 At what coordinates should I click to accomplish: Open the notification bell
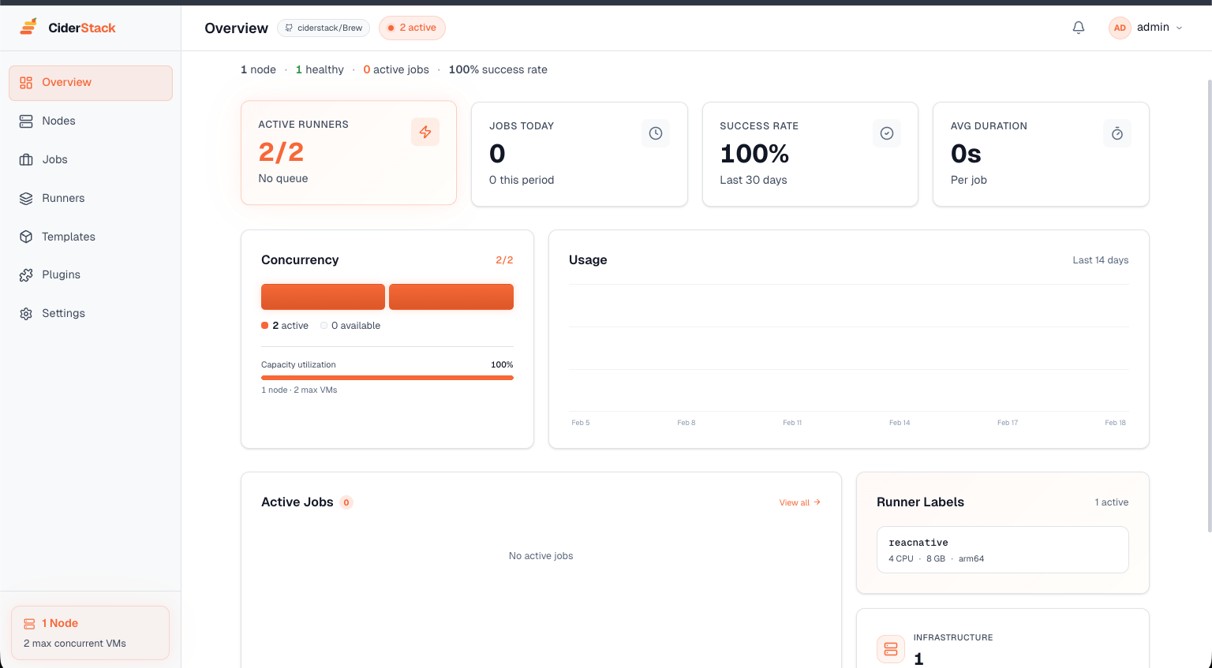click(x=1078, y=27)
